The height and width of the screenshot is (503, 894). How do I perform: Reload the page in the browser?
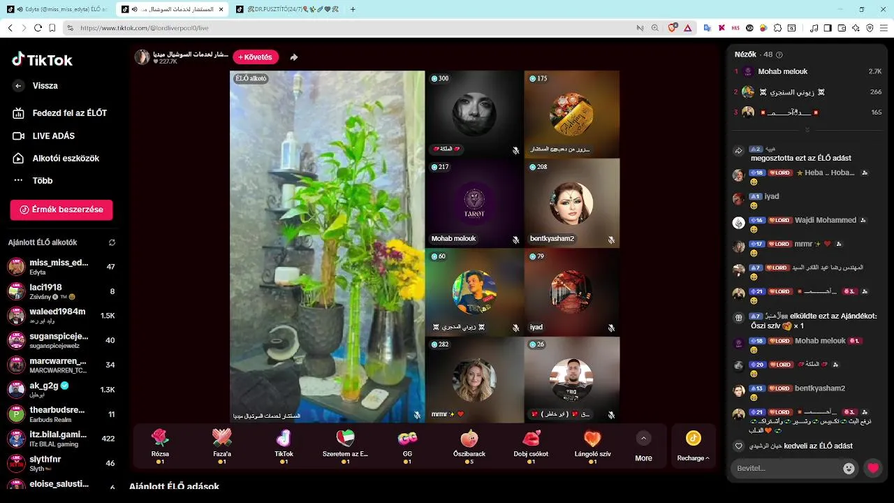tap(38, 28)
